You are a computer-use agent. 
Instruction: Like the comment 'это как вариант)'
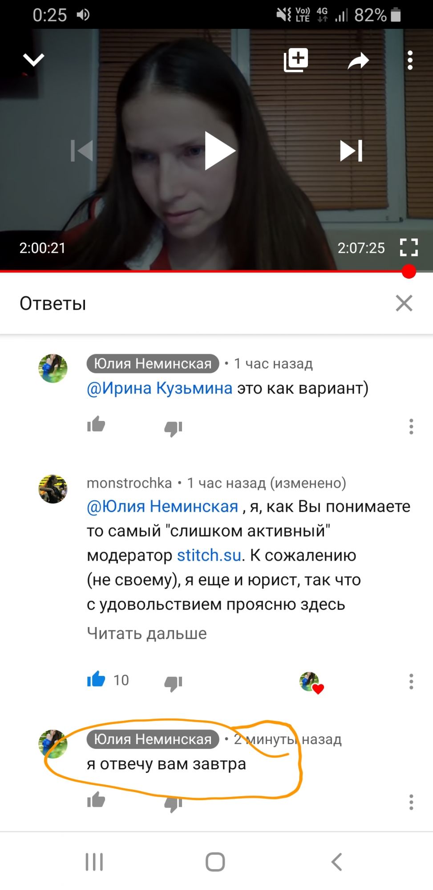tap(96, 425)
